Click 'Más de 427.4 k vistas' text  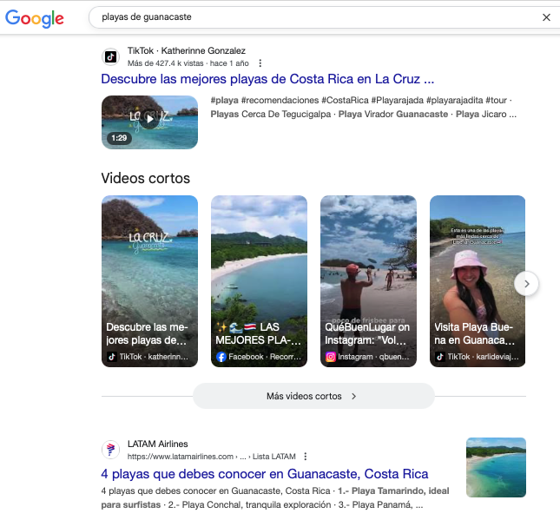[x=165, y=63]
